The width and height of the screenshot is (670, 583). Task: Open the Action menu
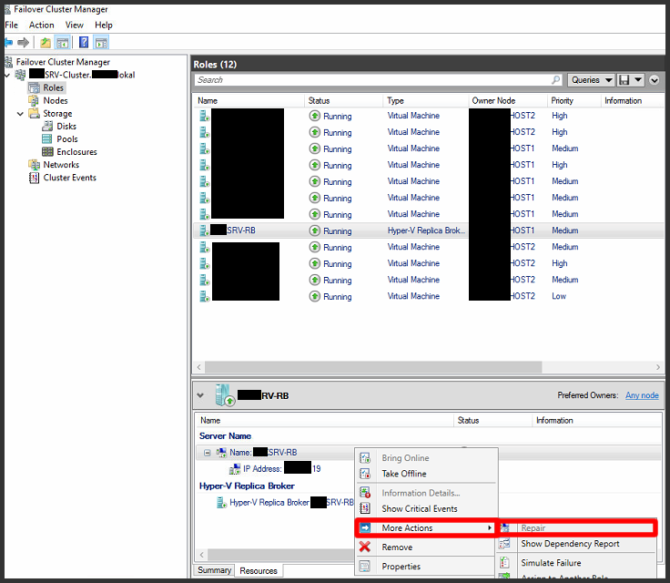[x=42, y=26]
